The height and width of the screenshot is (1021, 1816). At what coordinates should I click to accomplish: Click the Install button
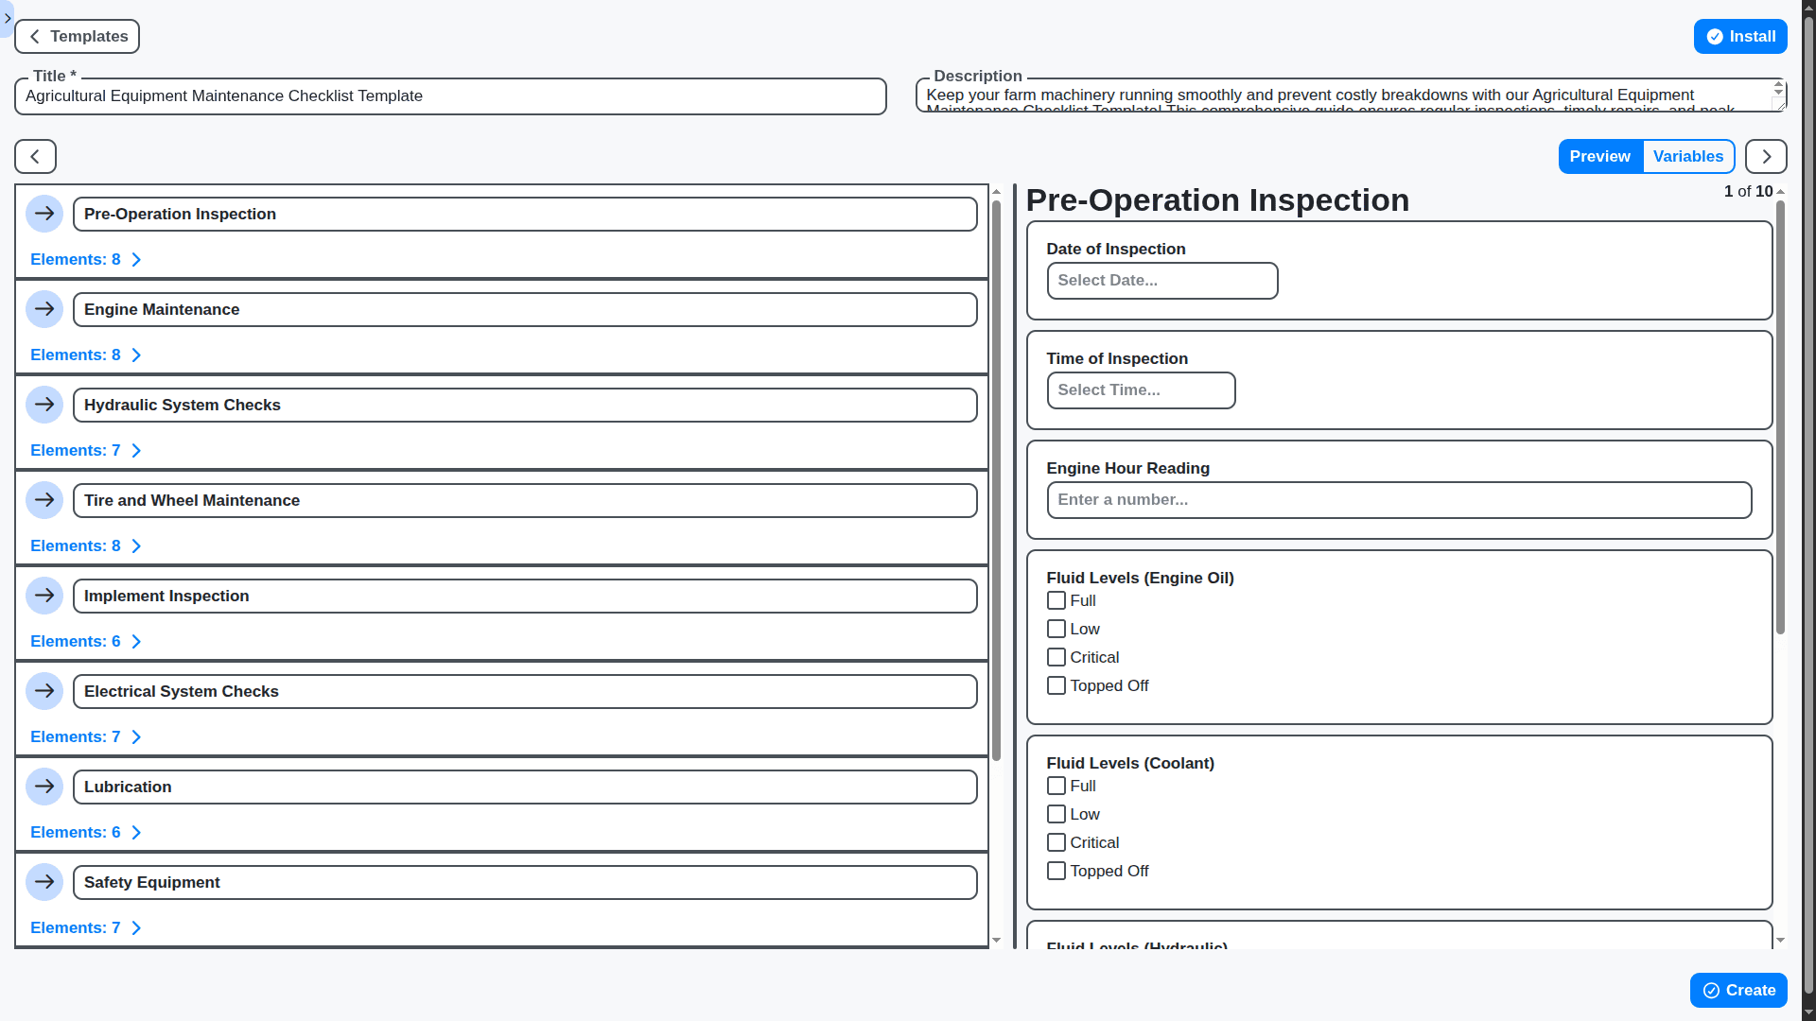[1739, 37]
